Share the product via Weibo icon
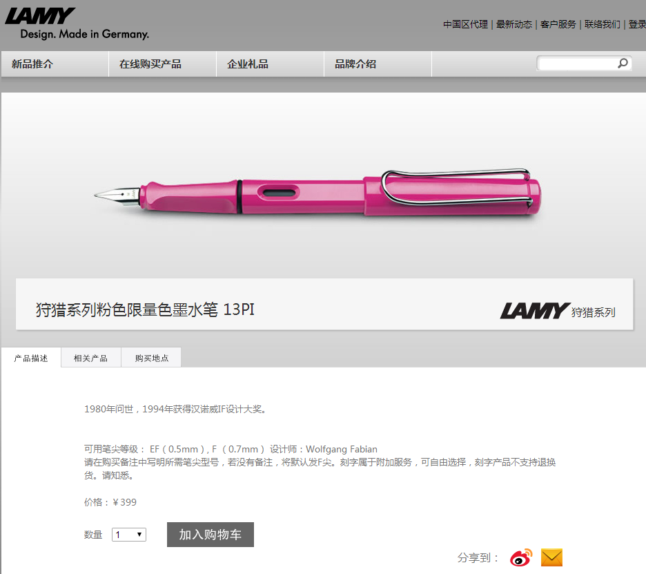The height and width of the screenshot is (574, 646). click(521, 557)
